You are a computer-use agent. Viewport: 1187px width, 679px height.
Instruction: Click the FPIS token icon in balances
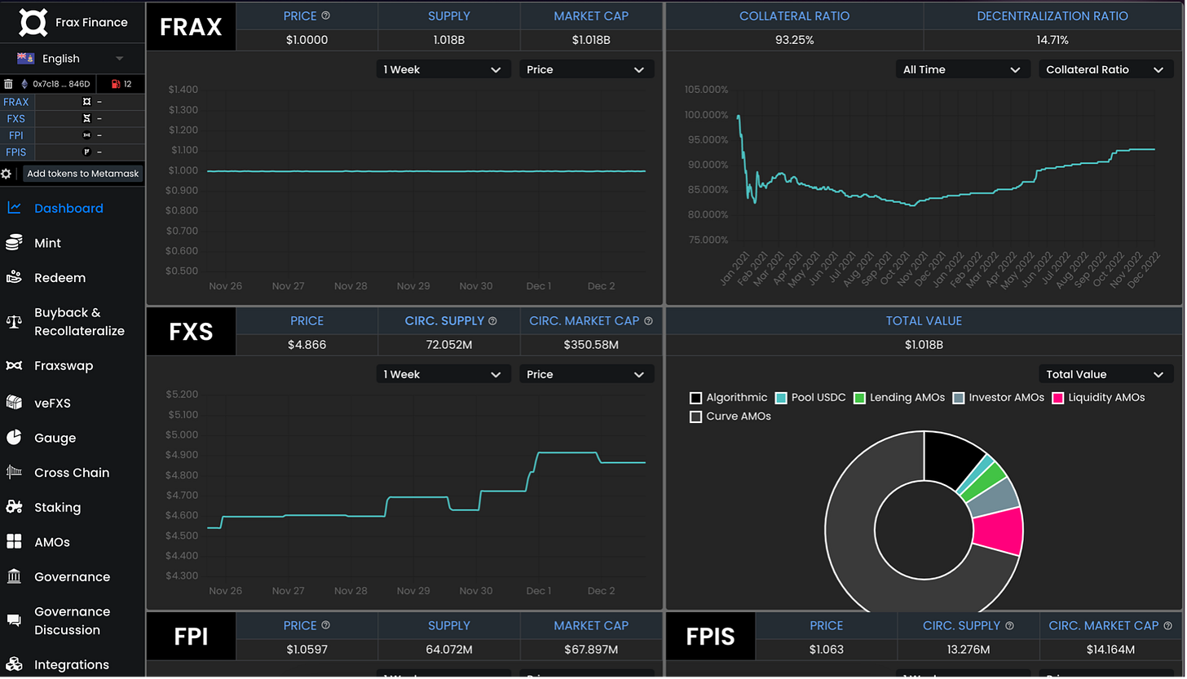pyautogui.click(x=86, y=152)
